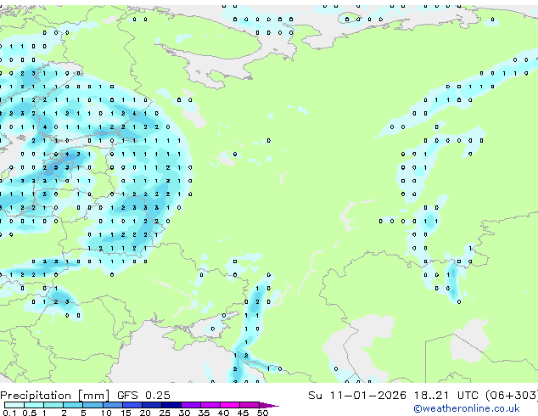This screenshot has width=538, height=416.
Task: Select the 30–35 mm purple legend swatch
Action: (191, 405)
